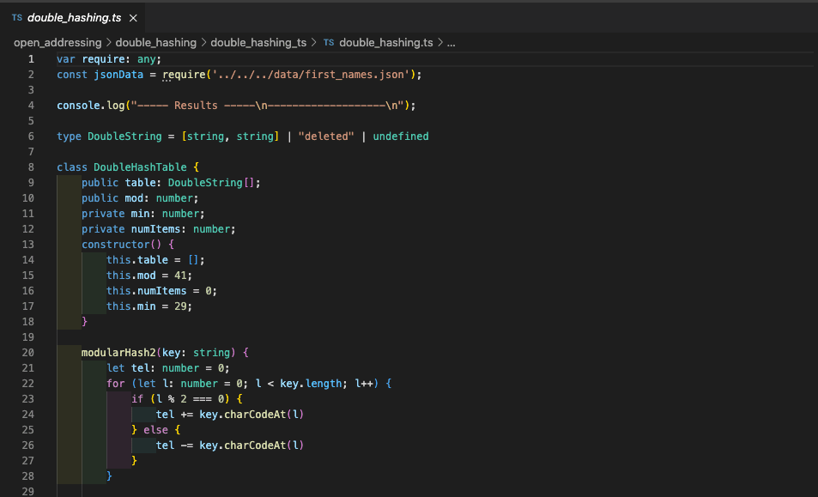Click the TS language icon in the editor tab
The image size is (818, 497).
(x=17, y=15)
